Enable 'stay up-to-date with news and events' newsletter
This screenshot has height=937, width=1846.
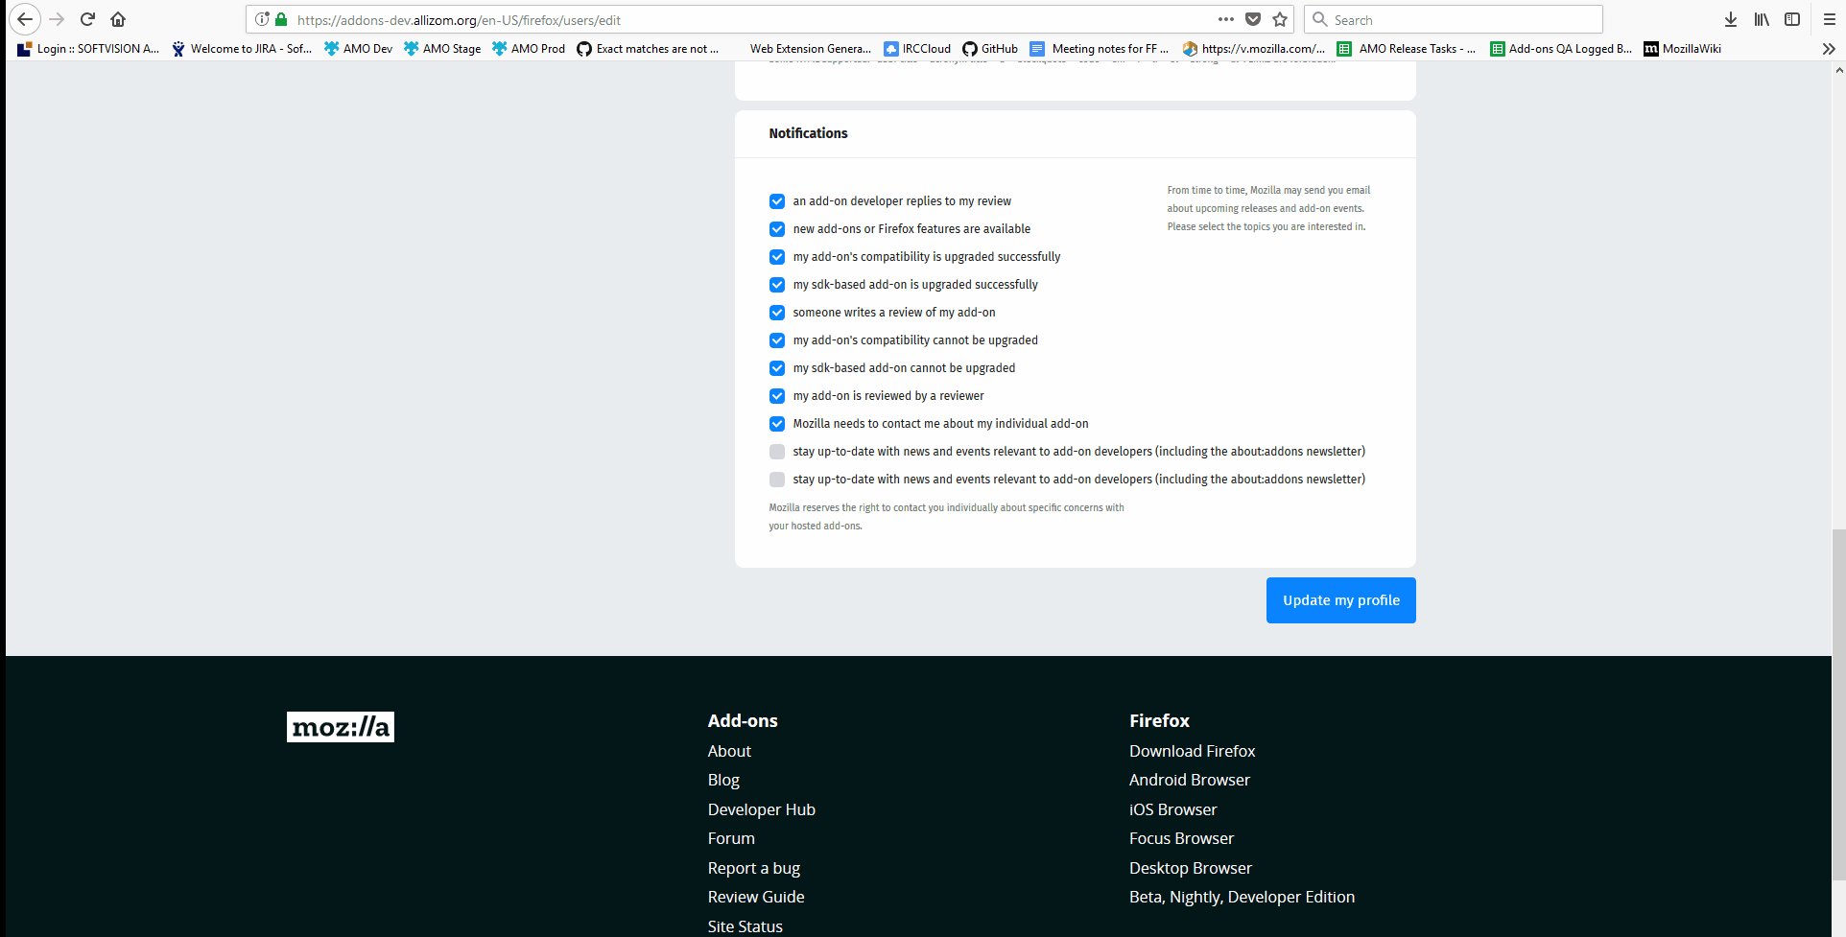[x=776, y=452]
